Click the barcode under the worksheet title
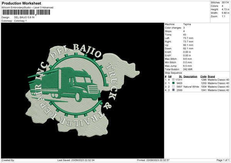The image size is (231, 163). [26, 12]
